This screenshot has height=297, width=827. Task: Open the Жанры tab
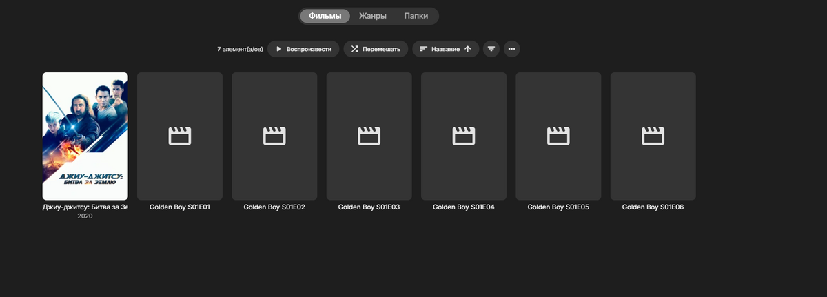point(372,16)
